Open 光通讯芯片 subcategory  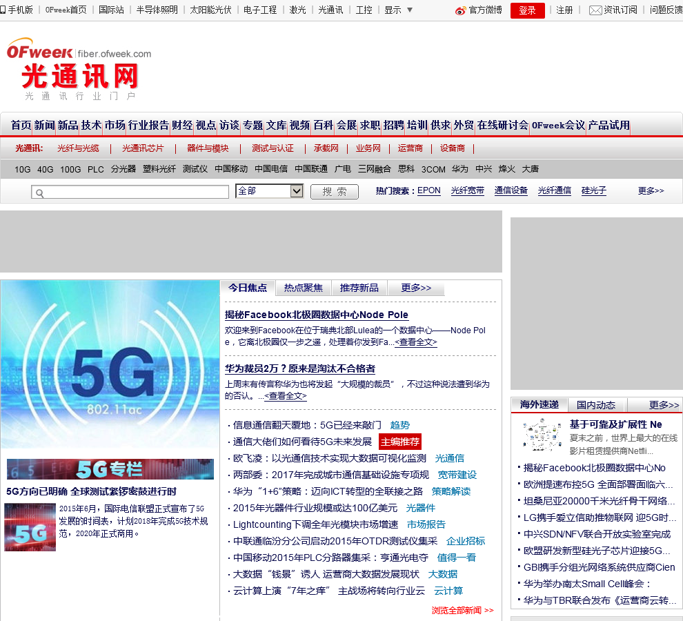(142, 148)
